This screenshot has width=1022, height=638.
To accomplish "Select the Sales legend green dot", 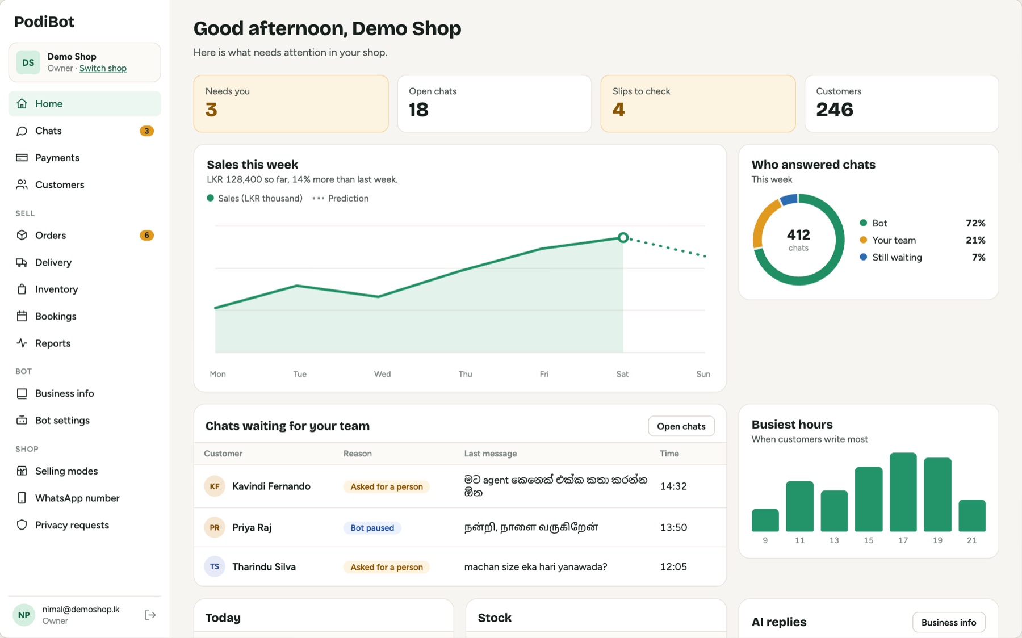I will click(x=211, y=198).
